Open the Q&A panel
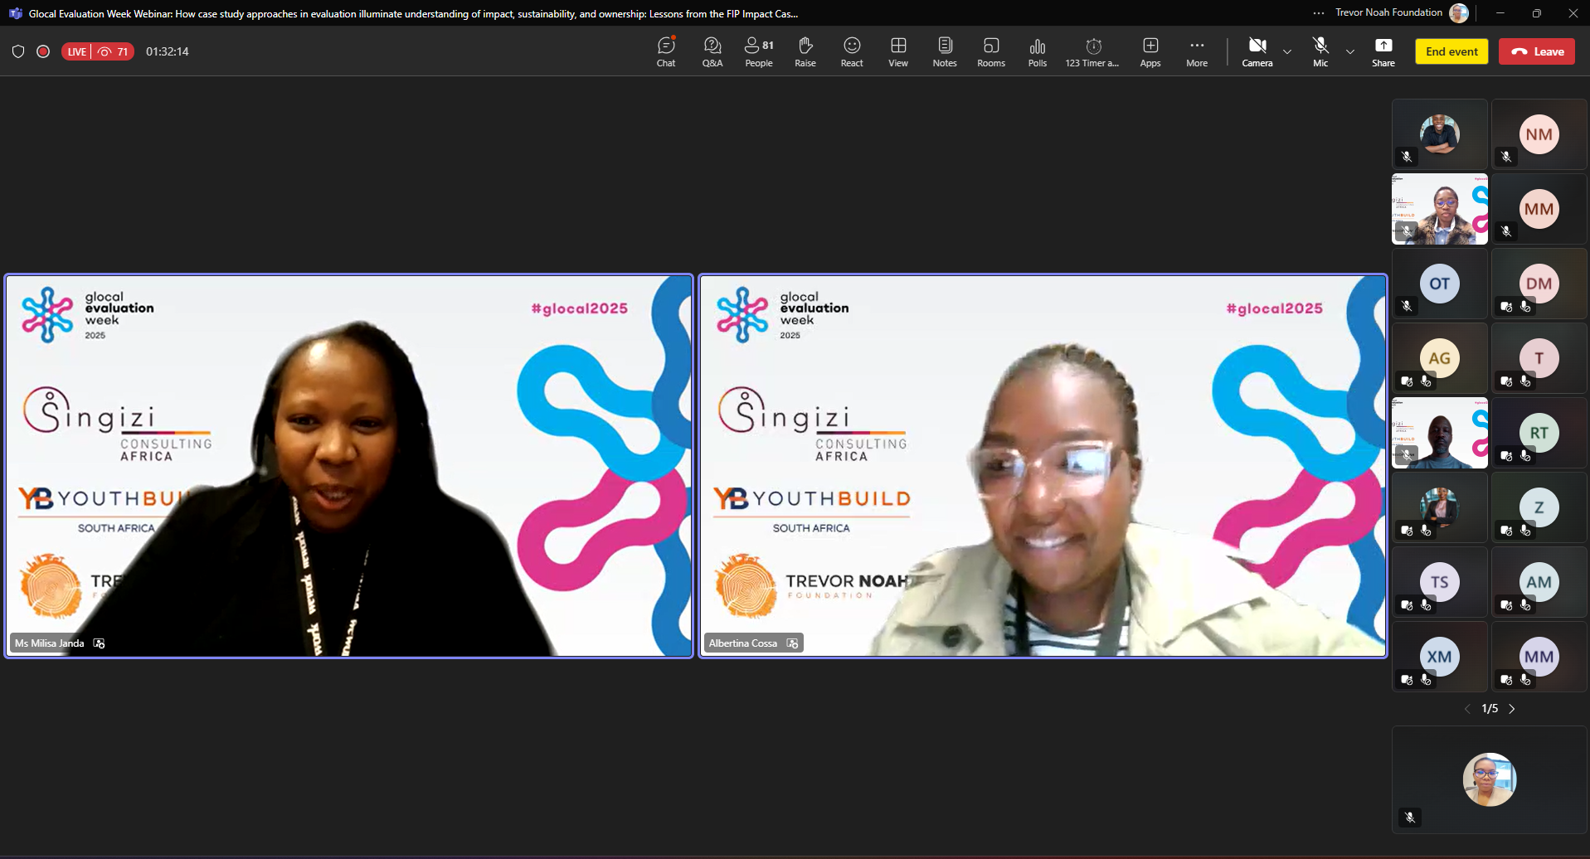 tap(712, 51)
